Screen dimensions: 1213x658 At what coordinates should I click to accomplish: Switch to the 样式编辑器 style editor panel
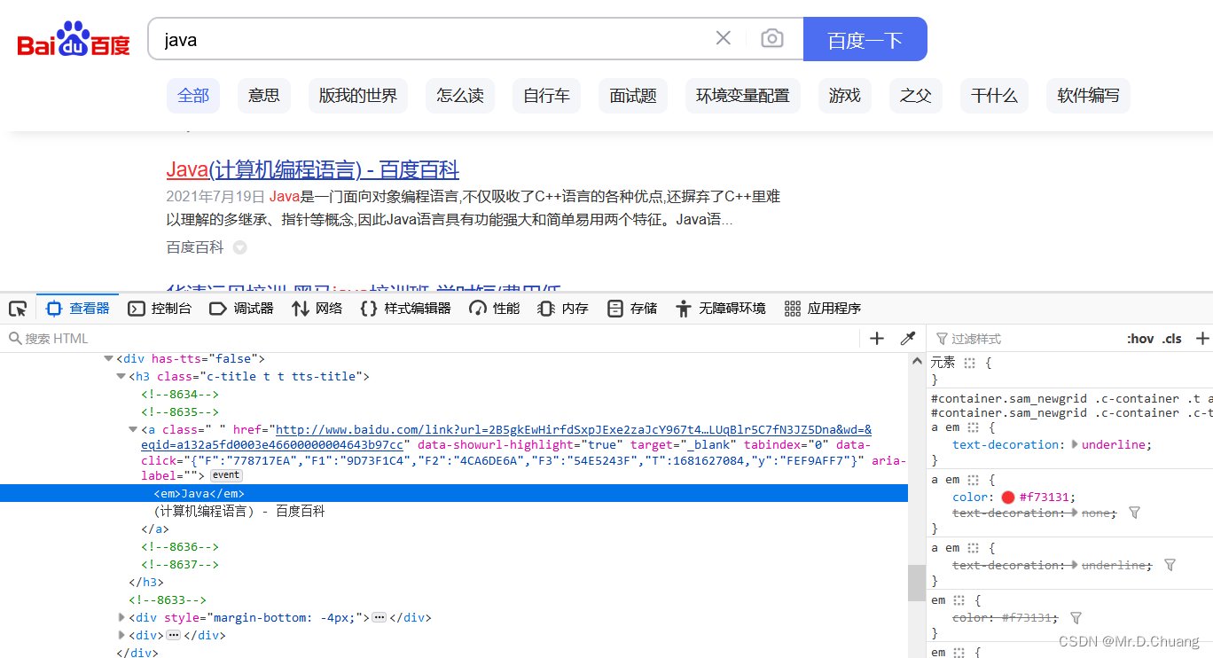[x=406, y=309]
